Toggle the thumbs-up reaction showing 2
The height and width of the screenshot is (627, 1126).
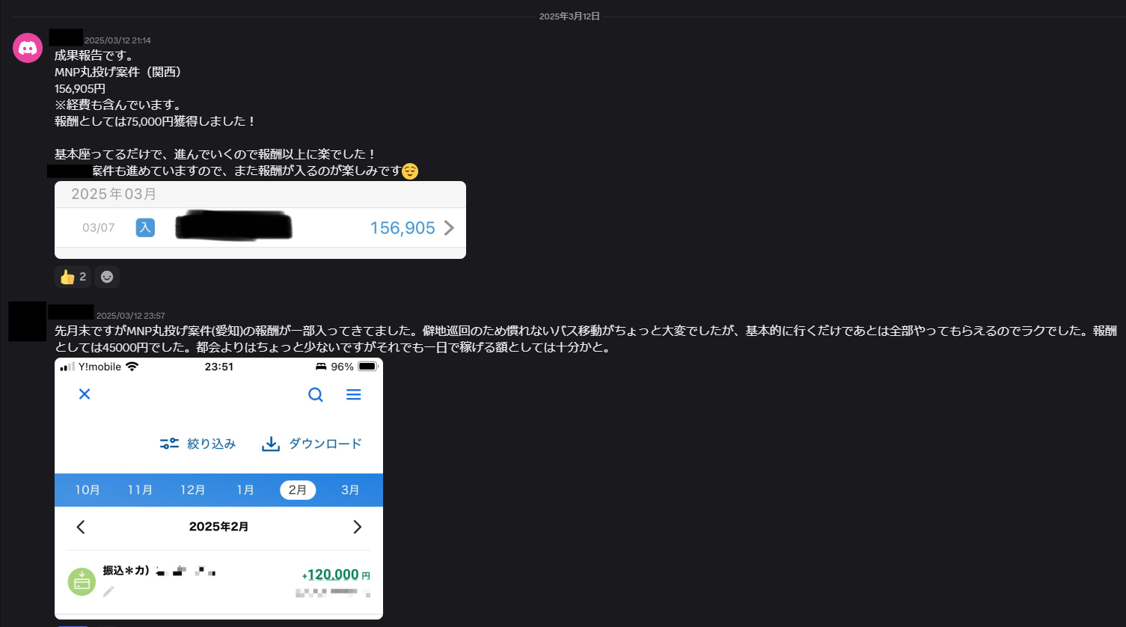pos(73,277)
